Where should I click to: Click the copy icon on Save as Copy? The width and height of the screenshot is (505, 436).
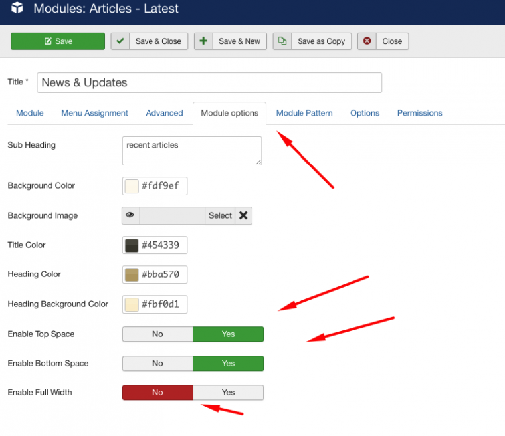282,41
